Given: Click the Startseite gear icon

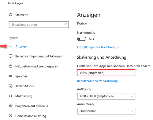Looking at the screenshot, I should point(10,15).
